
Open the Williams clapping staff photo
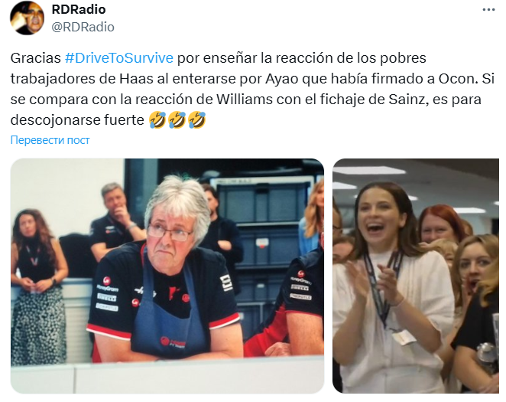[416, 276]
